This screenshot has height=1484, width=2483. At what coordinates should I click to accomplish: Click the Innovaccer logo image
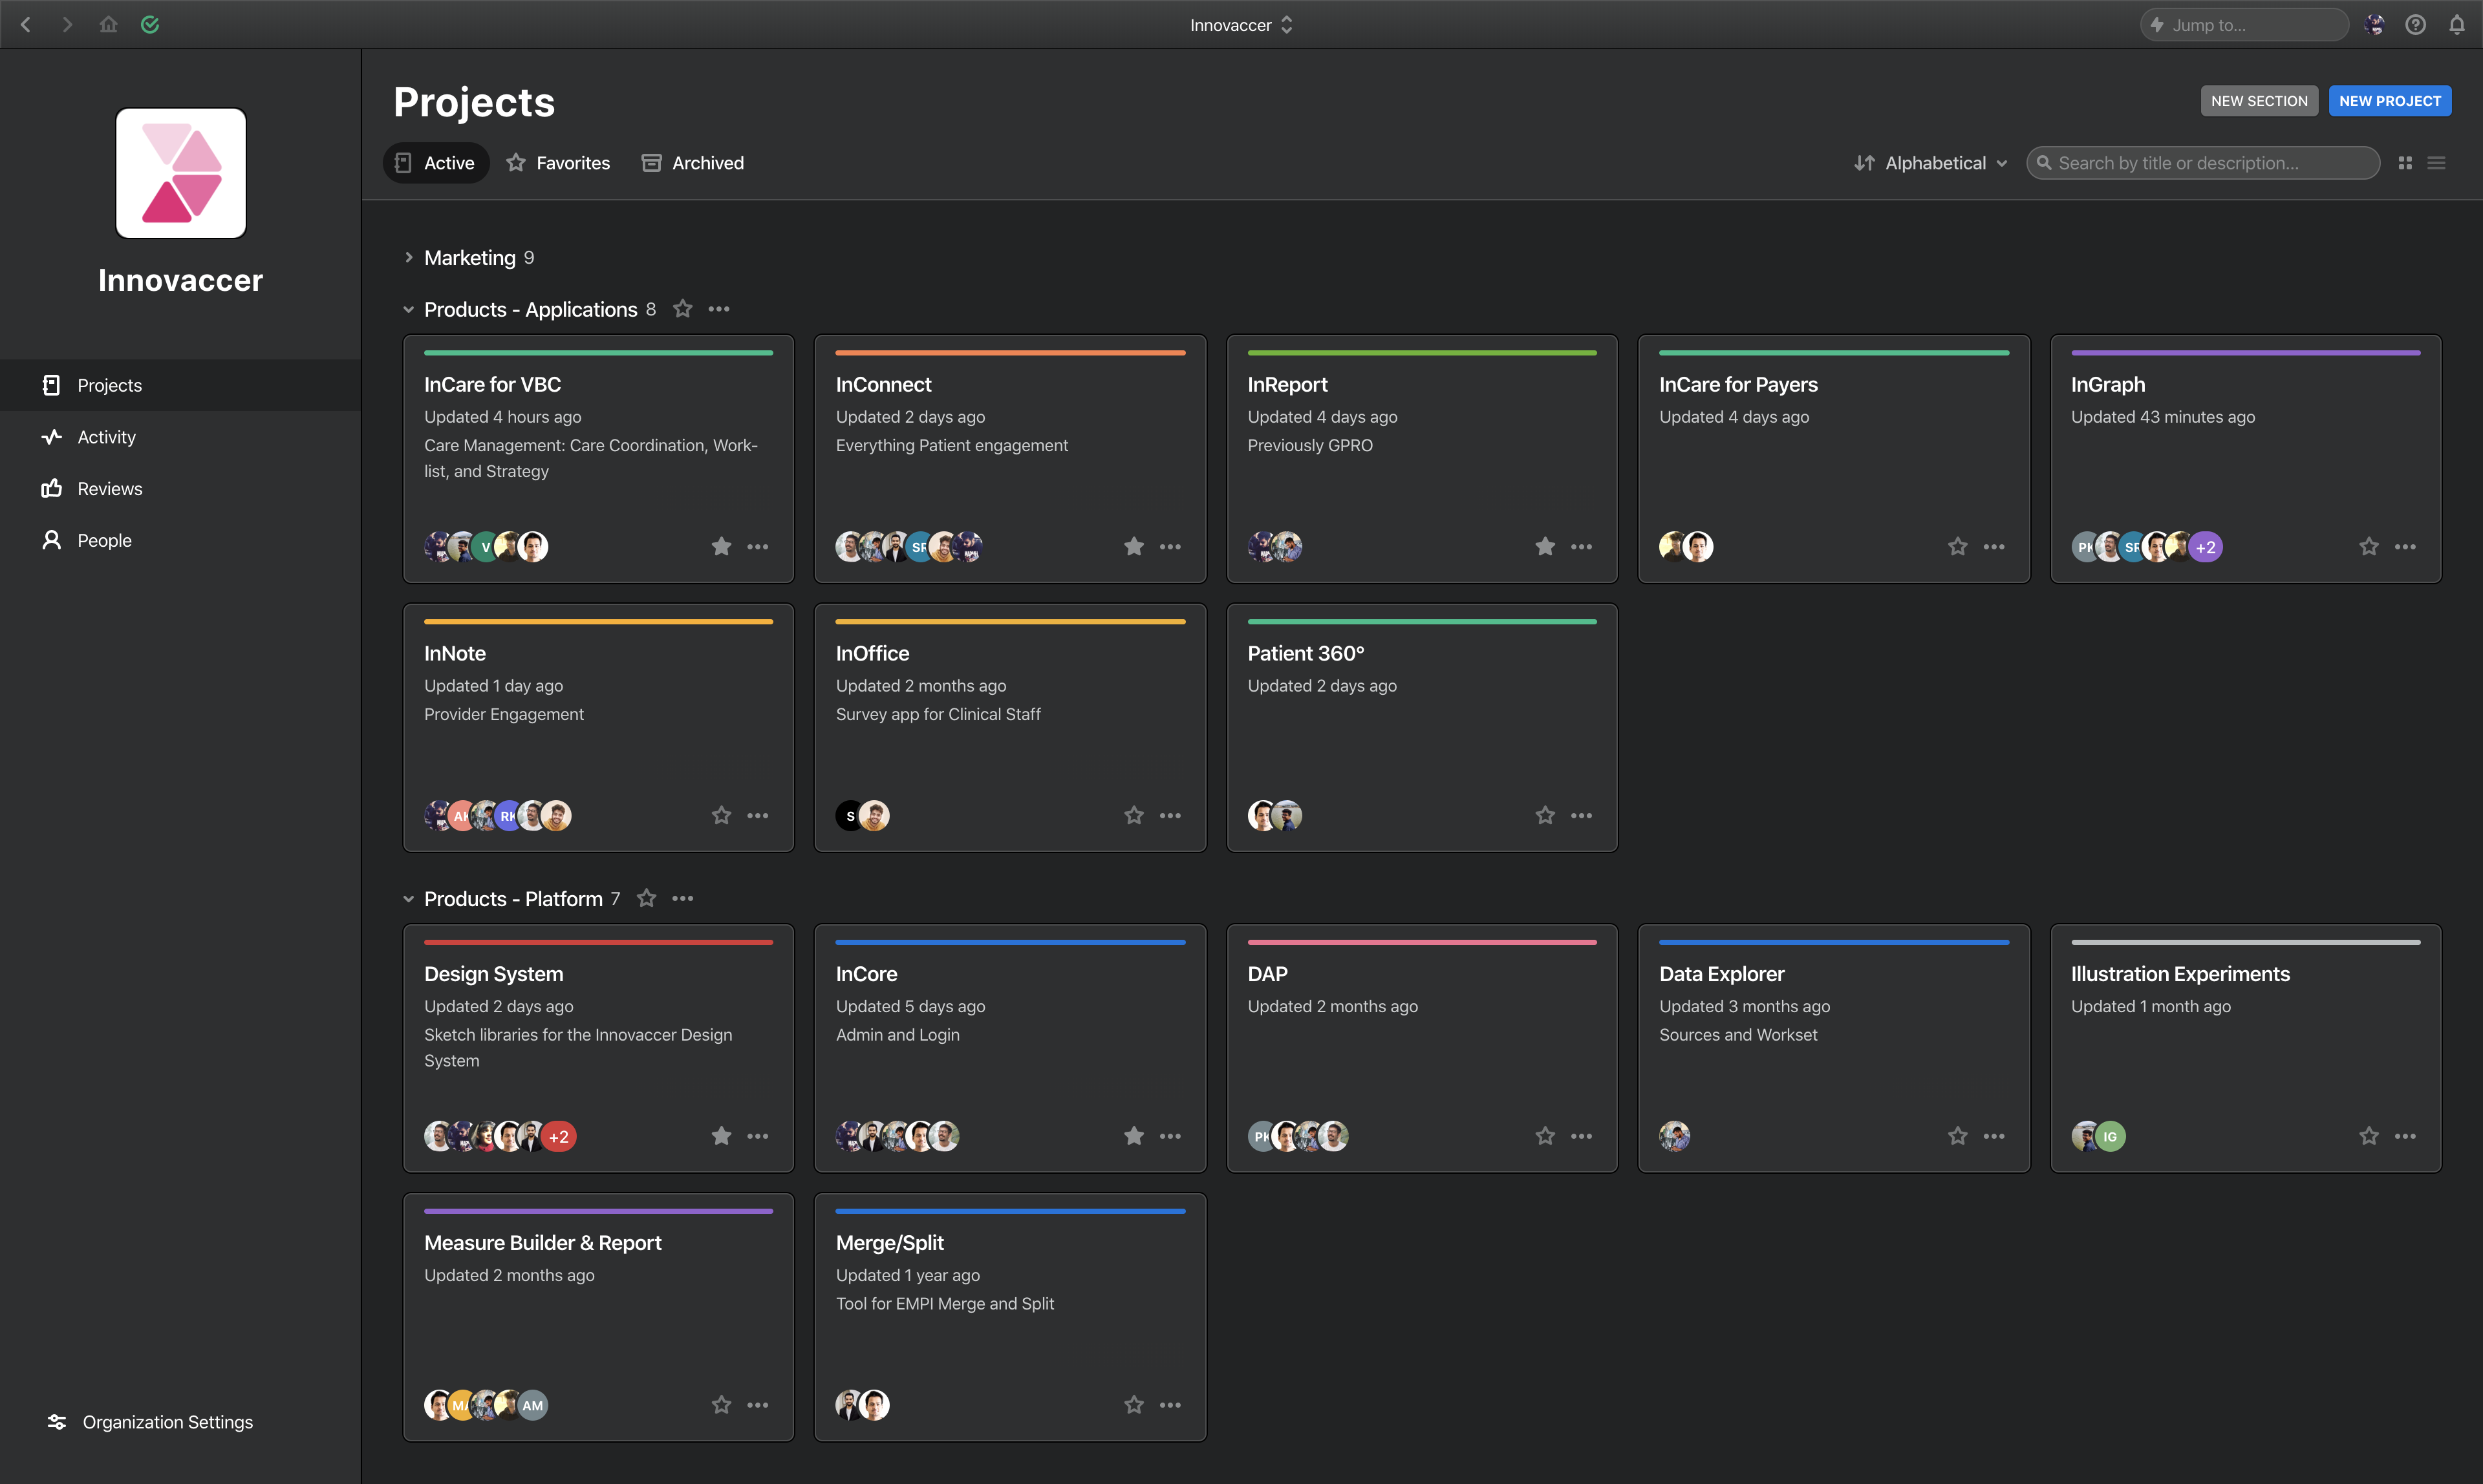(x=181, y=173)
